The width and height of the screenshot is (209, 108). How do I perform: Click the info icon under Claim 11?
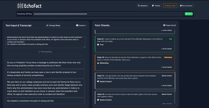98,81
